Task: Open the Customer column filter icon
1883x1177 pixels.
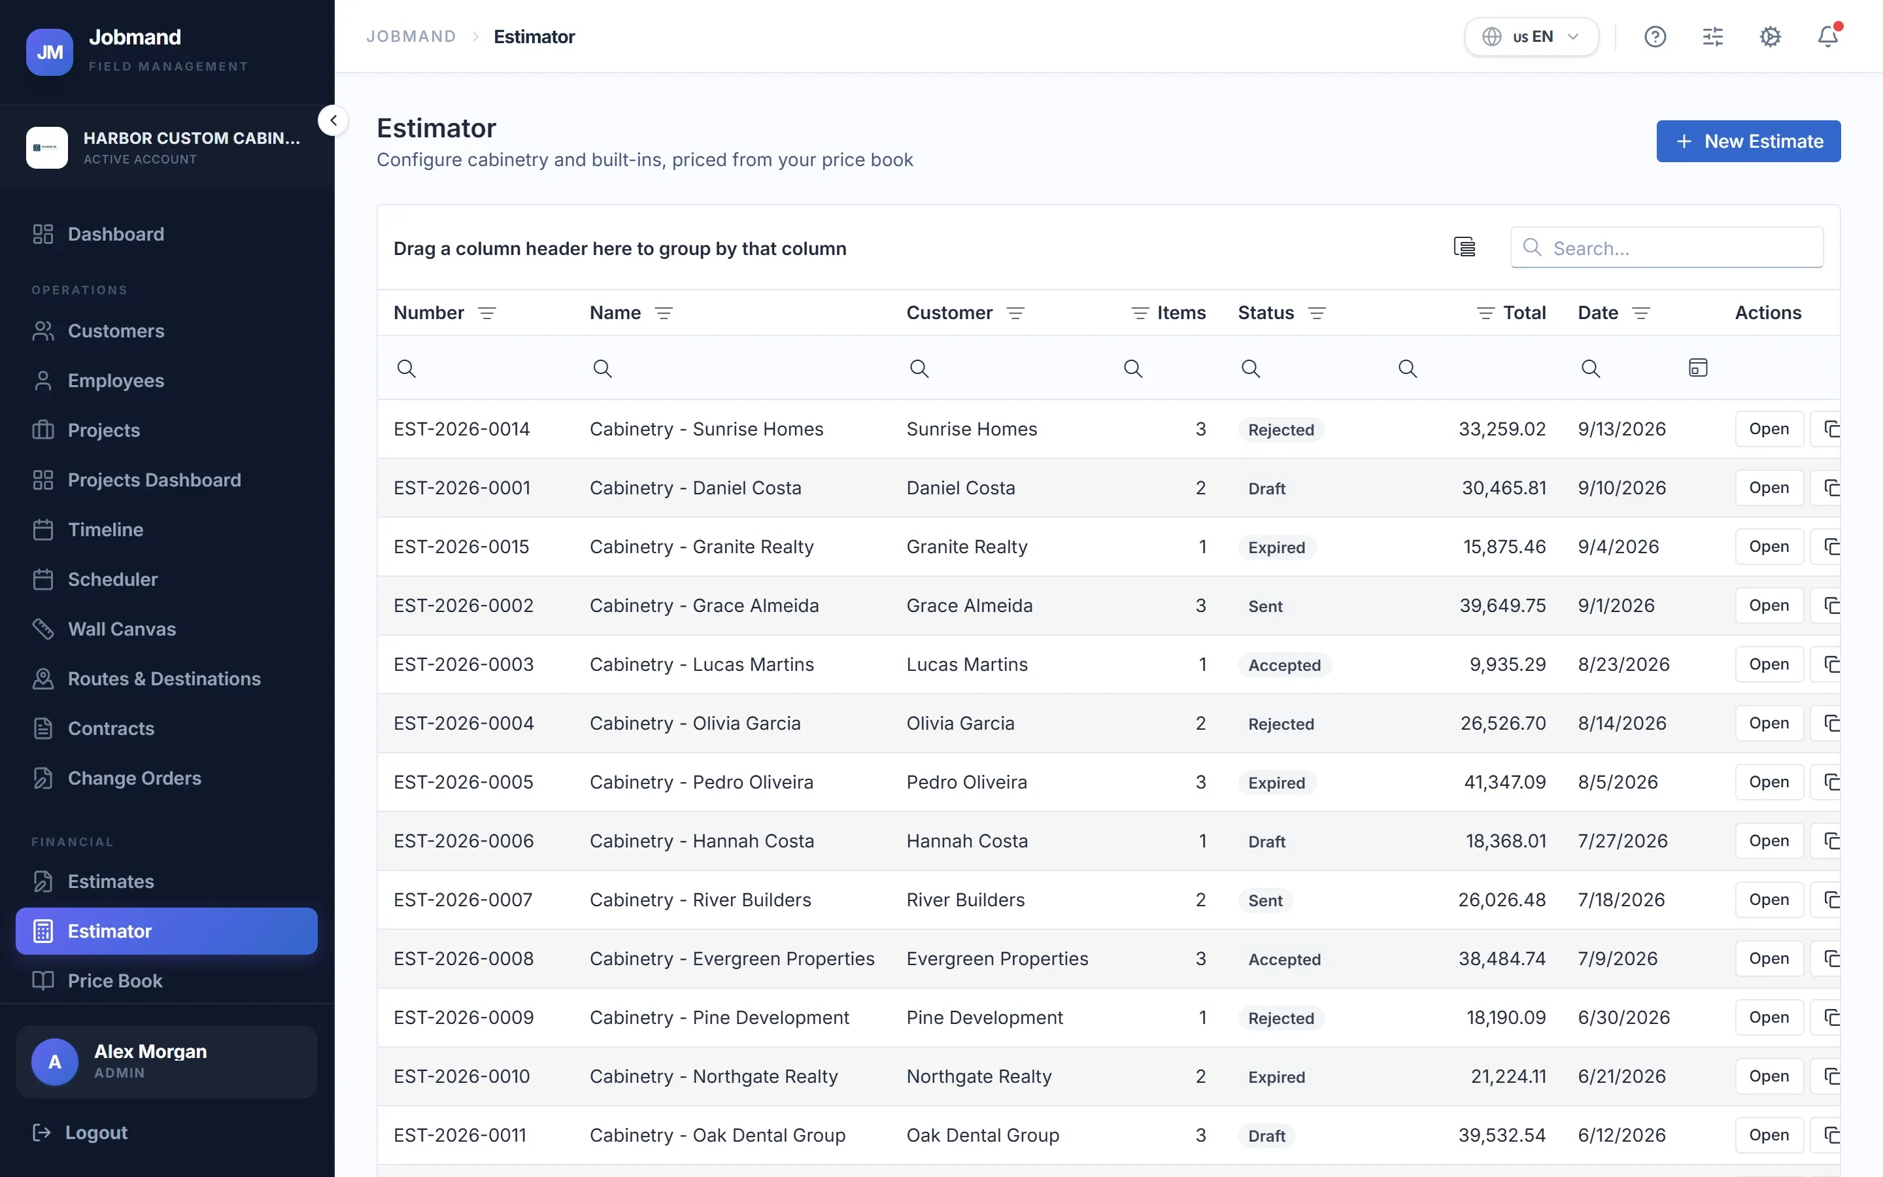Action: [1015, 313]
